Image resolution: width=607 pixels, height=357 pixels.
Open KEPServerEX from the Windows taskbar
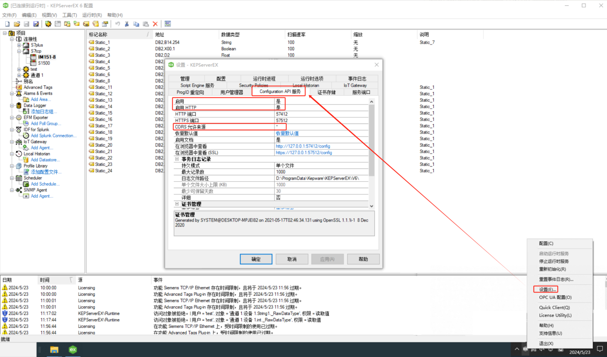click(72, 350)
